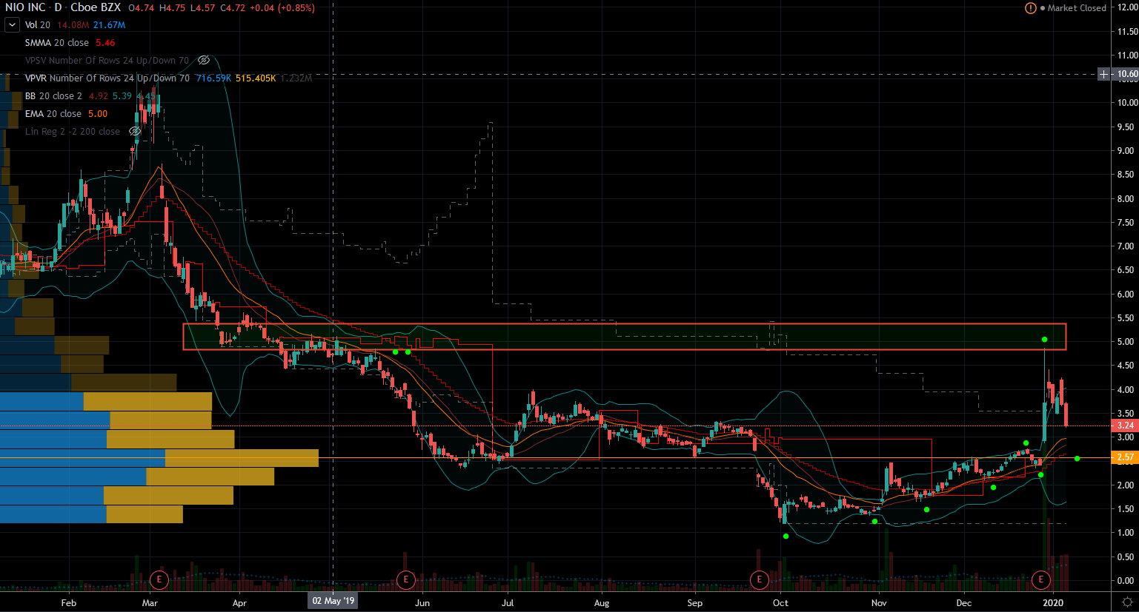Click the Market Closed status label
Screen dimensions: 1139x612
[x=1076, y=8]
